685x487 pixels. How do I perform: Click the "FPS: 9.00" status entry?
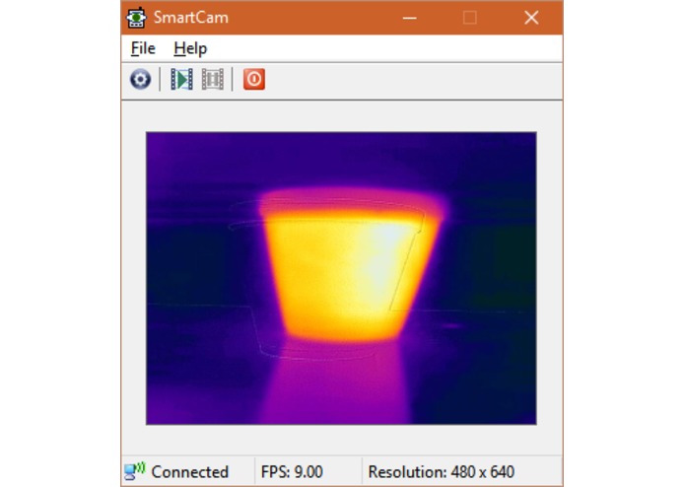(x=292, y=471)
